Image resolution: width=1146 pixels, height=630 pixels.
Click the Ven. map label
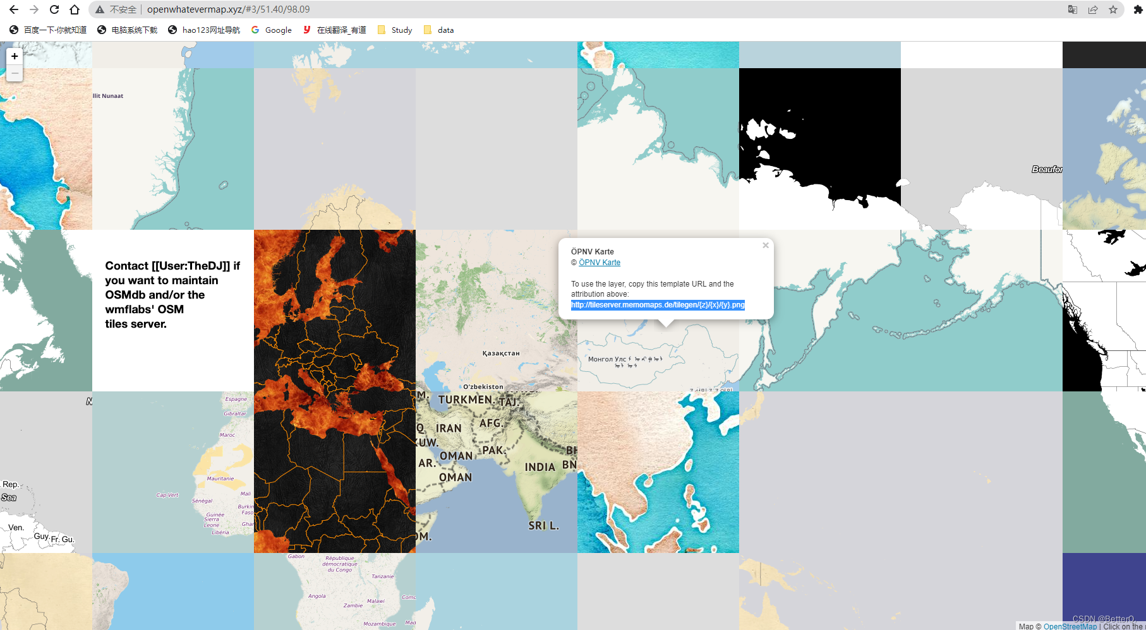pos(16,528)
